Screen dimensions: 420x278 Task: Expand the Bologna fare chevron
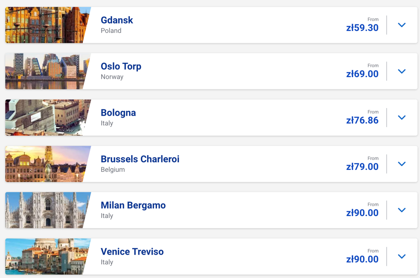pyautogui.click(x=401, y=118)
